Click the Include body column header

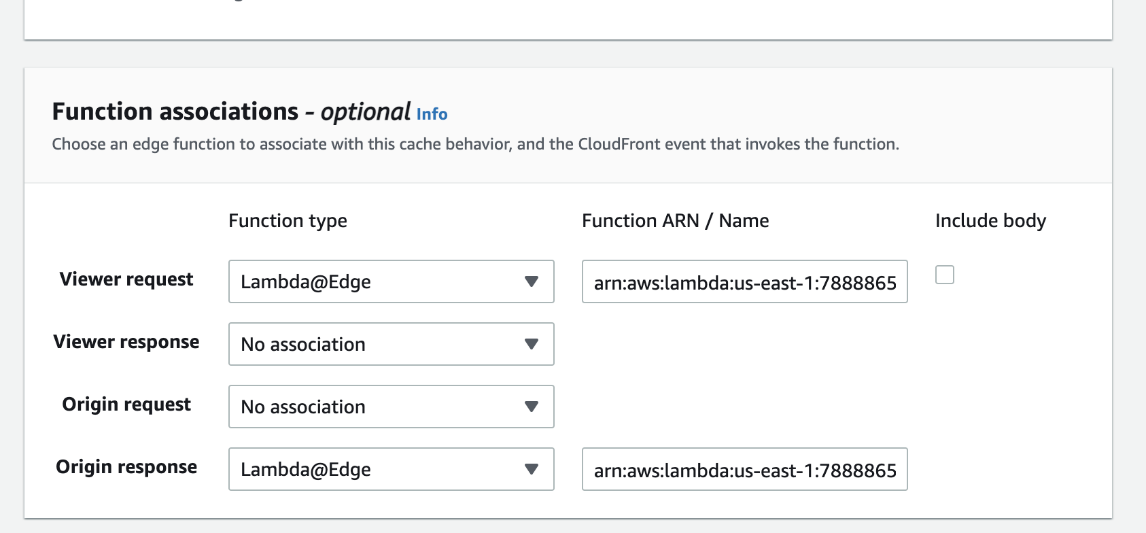pos(990,221)
